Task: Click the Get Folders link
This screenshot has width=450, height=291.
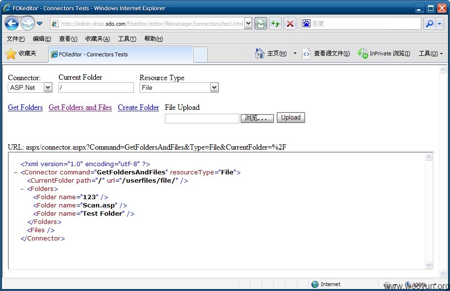Action: pos(25,107)
